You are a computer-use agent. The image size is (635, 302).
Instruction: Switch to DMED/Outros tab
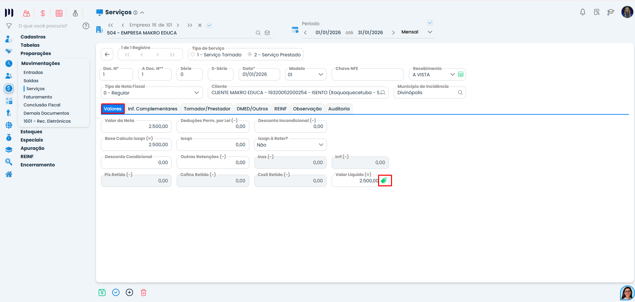point(252,109)
